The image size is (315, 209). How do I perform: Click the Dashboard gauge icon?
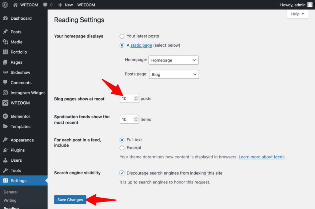pos(5,18)
